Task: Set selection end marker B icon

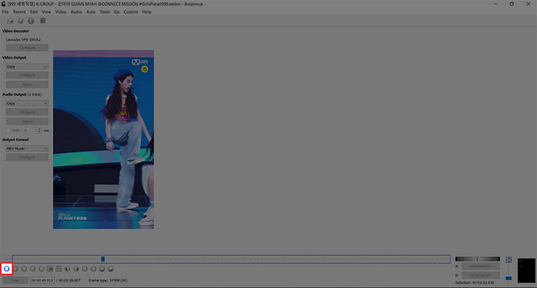Action: tap(59, 269)
